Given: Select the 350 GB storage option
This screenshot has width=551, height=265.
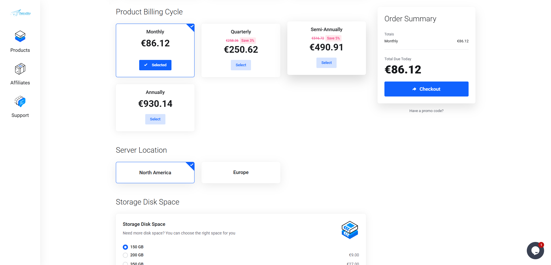Looking at the screenshot, I should 125,263.
